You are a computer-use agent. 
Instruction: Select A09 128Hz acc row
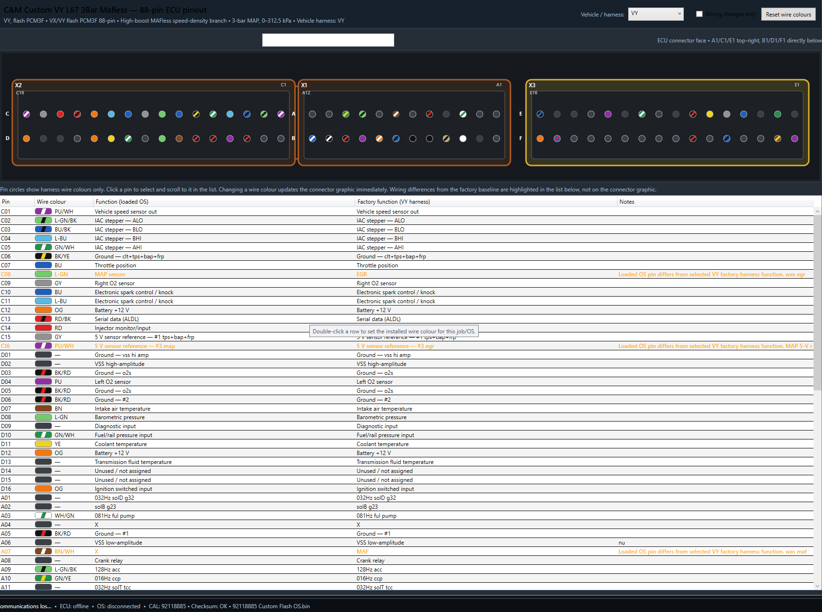click(407, 570)
